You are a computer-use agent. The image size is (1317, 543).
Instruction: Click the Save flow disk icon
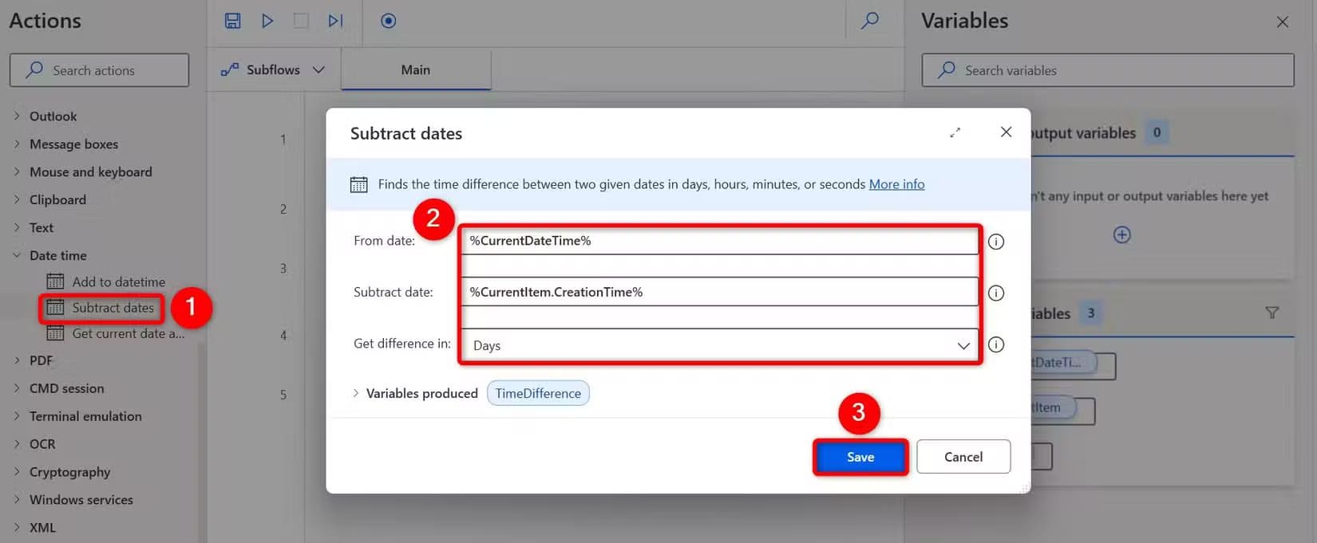coord(232,21)
